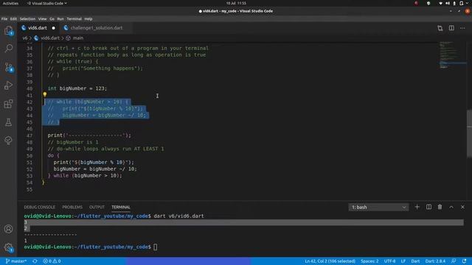Open editor More Actions ellipsis
Viewport: 472px width, 265px height.
click(x=462, y=28)
